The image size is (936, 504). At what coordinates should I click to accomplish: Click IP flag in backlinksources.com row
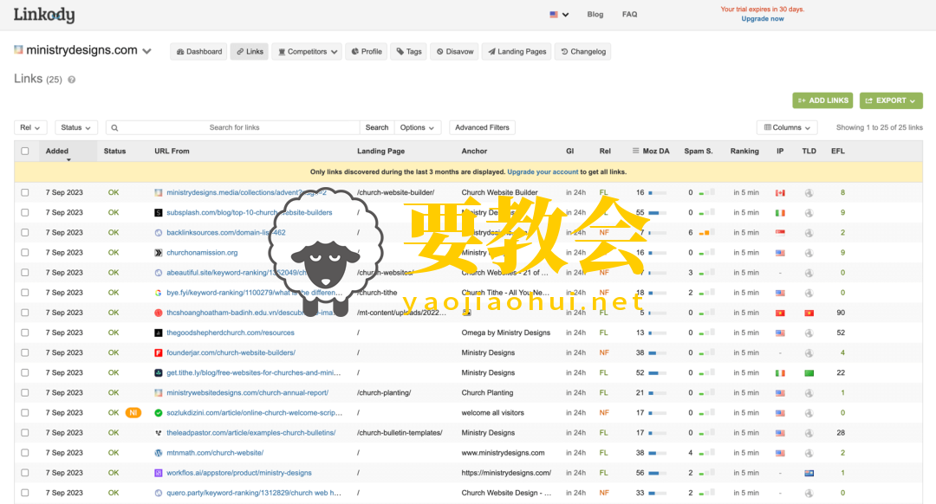[x=780, y=233]
